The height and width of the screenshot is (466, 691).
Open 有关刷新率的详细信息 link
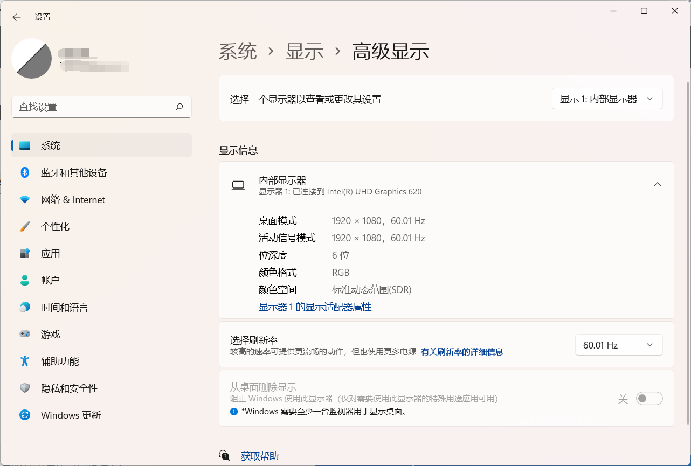point(462,352)
